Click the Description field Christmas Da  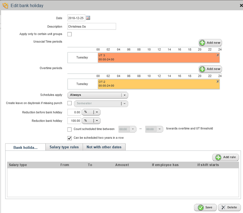[x=92, y=27]
